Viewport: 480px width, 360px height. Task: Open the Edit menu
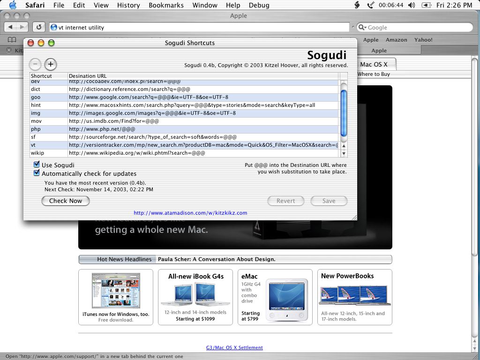click(79, 5)
